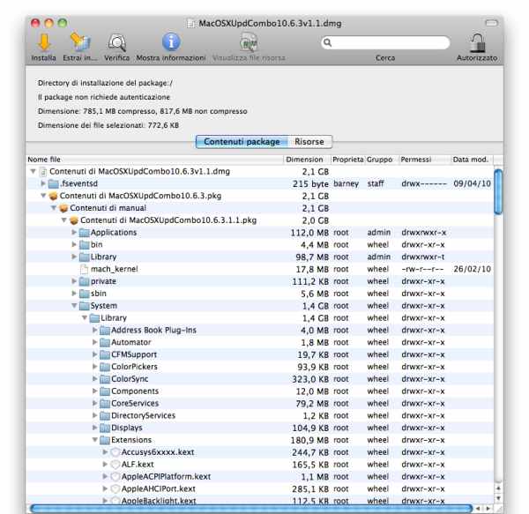Viewport: 529px width, 514px height.
Task: Collapse the Extensions folder
Action: (x=95, y=440)
